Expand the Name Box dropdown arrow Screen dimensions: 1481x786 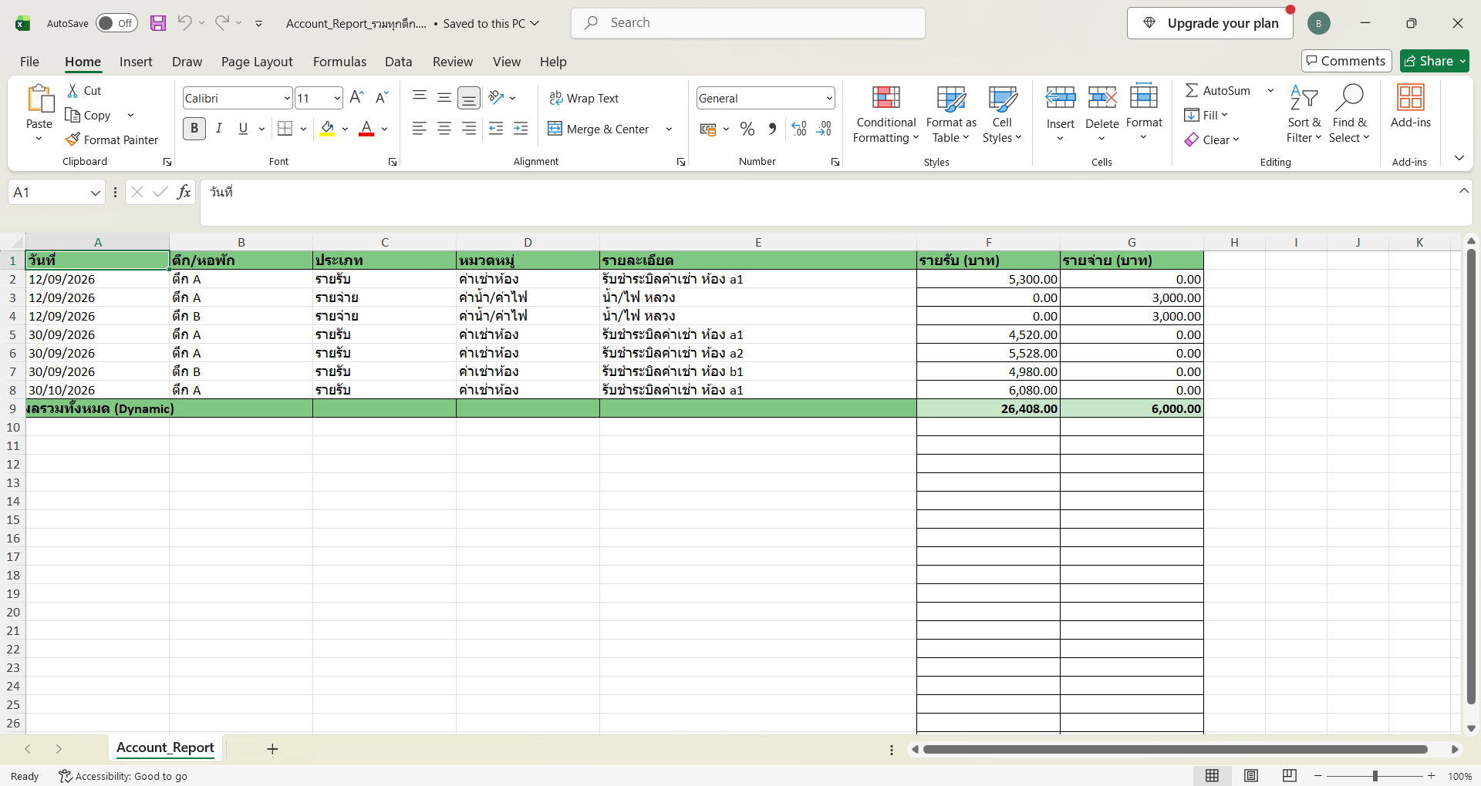click(x=95, y=193)
